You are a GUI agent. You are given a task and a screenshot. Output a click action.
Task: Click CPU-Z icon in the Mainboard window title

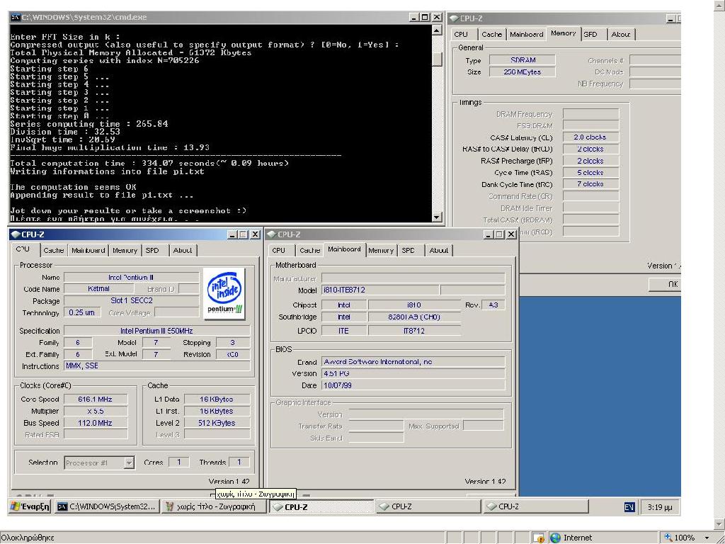[271, 234]
